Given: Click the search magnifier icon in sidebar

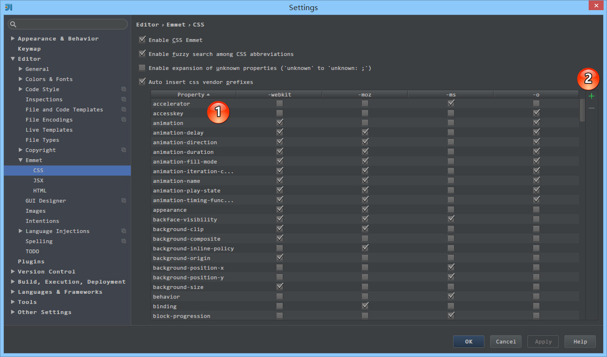Looking at the screenshot, I should (x=13, y=24).
